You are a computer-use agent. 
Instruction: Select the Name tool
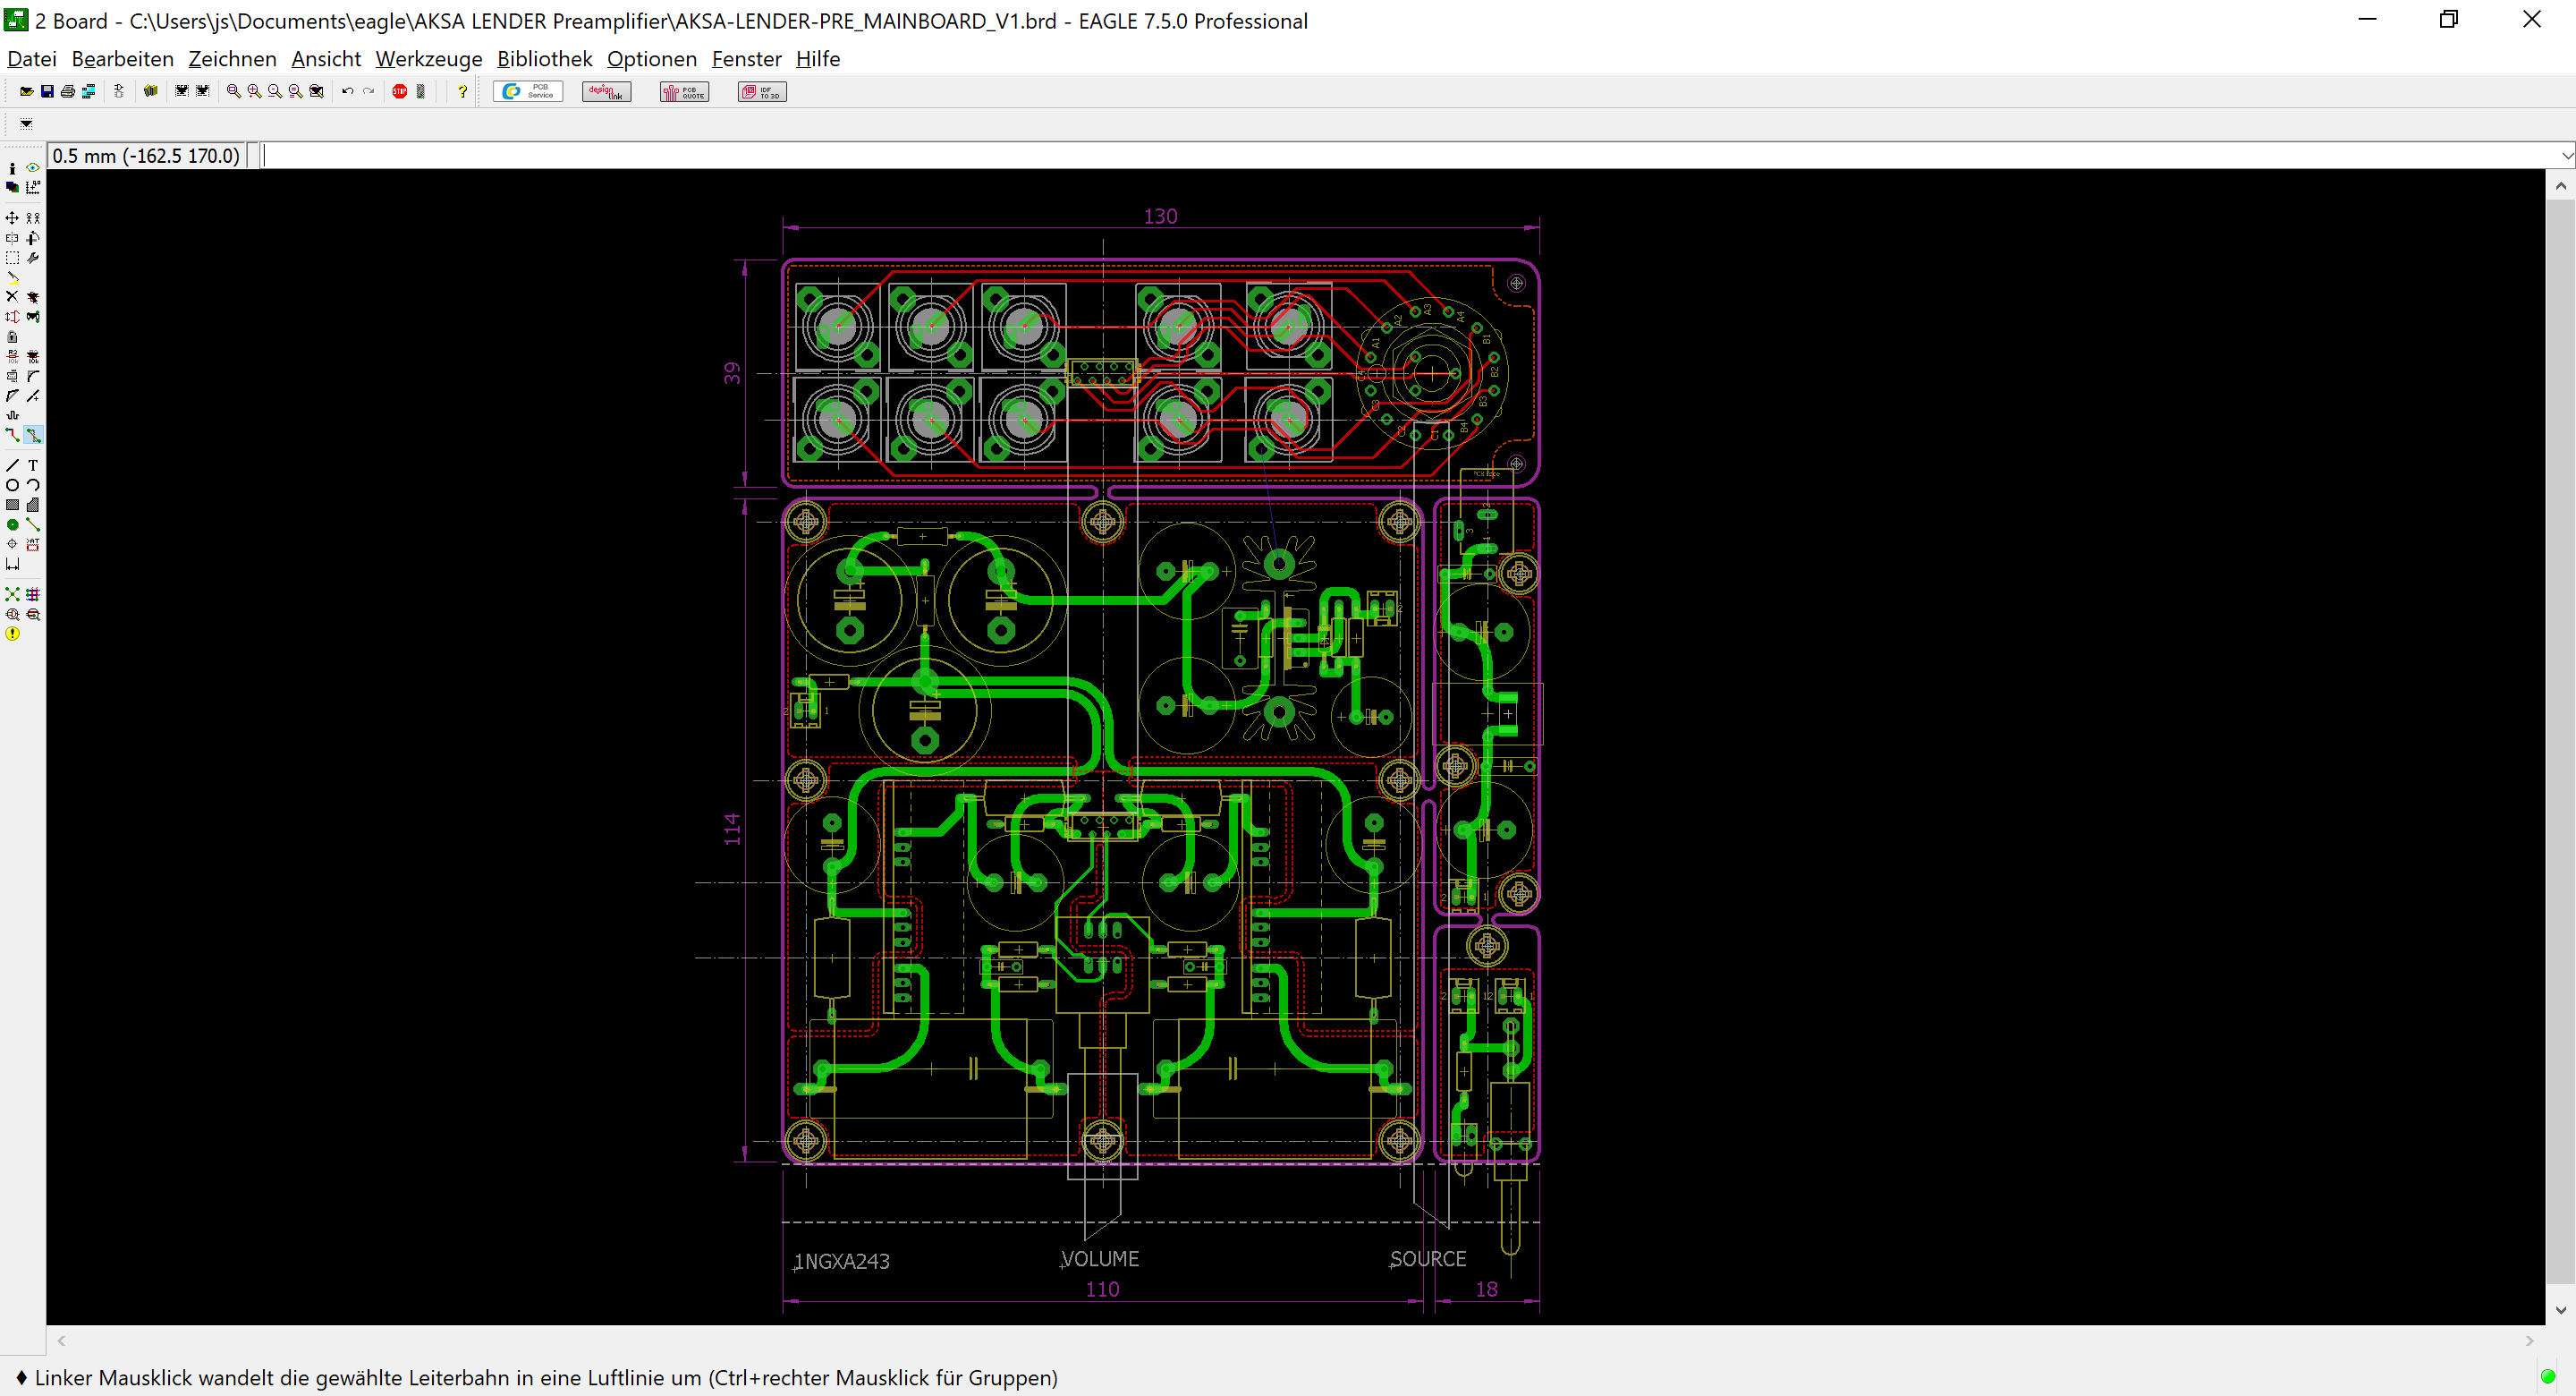[12, 356]
